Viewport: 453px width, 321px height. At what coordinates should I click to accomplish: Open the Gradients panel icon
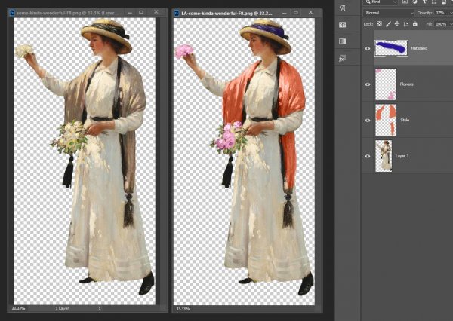tap(342, 41)
